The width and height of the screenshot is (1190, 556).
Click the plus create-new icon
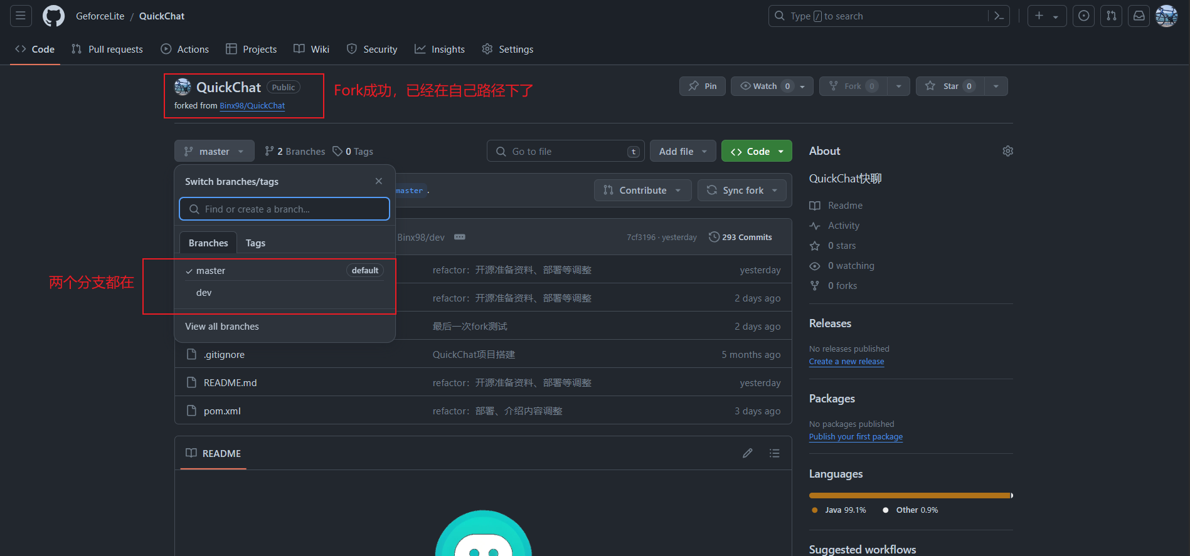[x=1039, y=16]
